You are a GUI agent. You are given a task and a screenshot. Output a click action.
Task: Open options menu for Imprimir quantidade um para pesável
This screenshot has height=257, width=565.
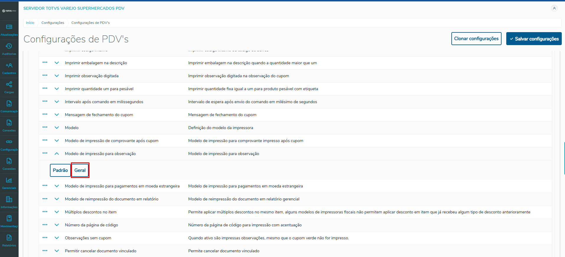click(x=45, y=88)
